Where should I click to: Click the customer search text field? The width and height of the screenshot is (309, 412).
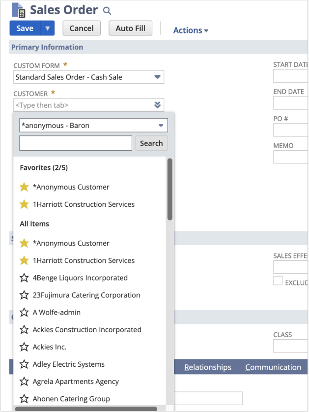tap(76, 143)
